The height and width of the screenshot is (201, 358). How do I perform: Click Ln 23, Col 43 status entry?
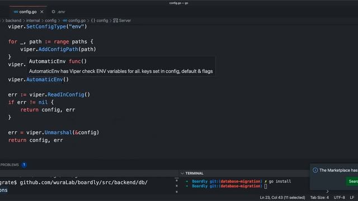(x=282, y=198)
